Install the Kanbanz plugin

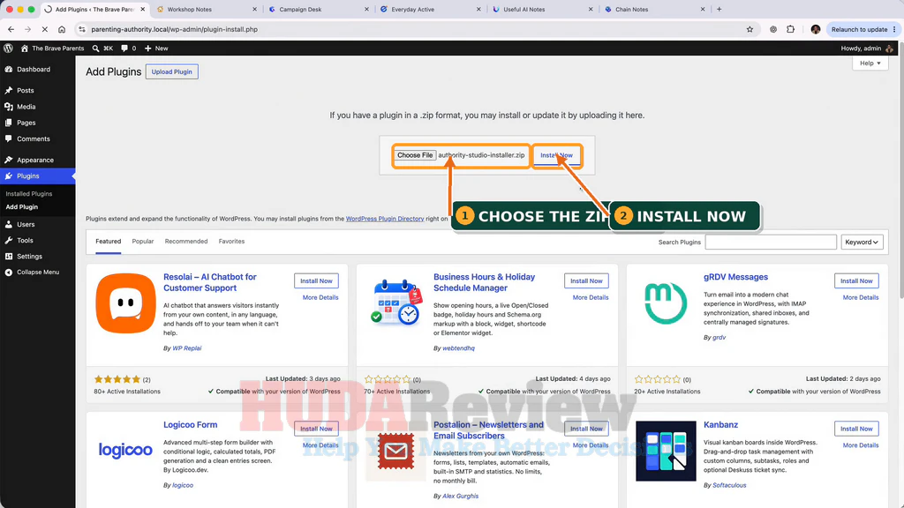[x=856, y=430]
